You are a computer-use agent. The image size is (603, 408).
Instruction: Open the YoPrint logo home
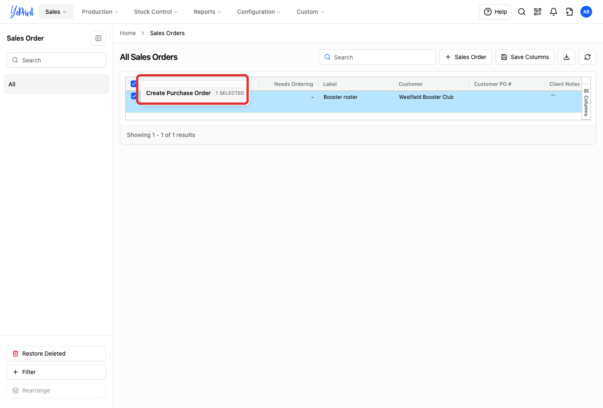pyautogui.click(x=22, y=12)
